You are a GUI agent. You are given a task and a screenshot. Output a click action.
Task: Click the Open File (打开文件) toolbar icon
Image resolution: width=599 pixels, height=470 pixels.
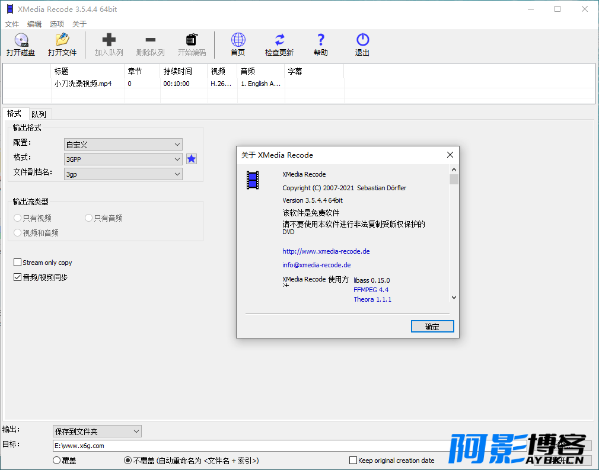click(62, 40)
